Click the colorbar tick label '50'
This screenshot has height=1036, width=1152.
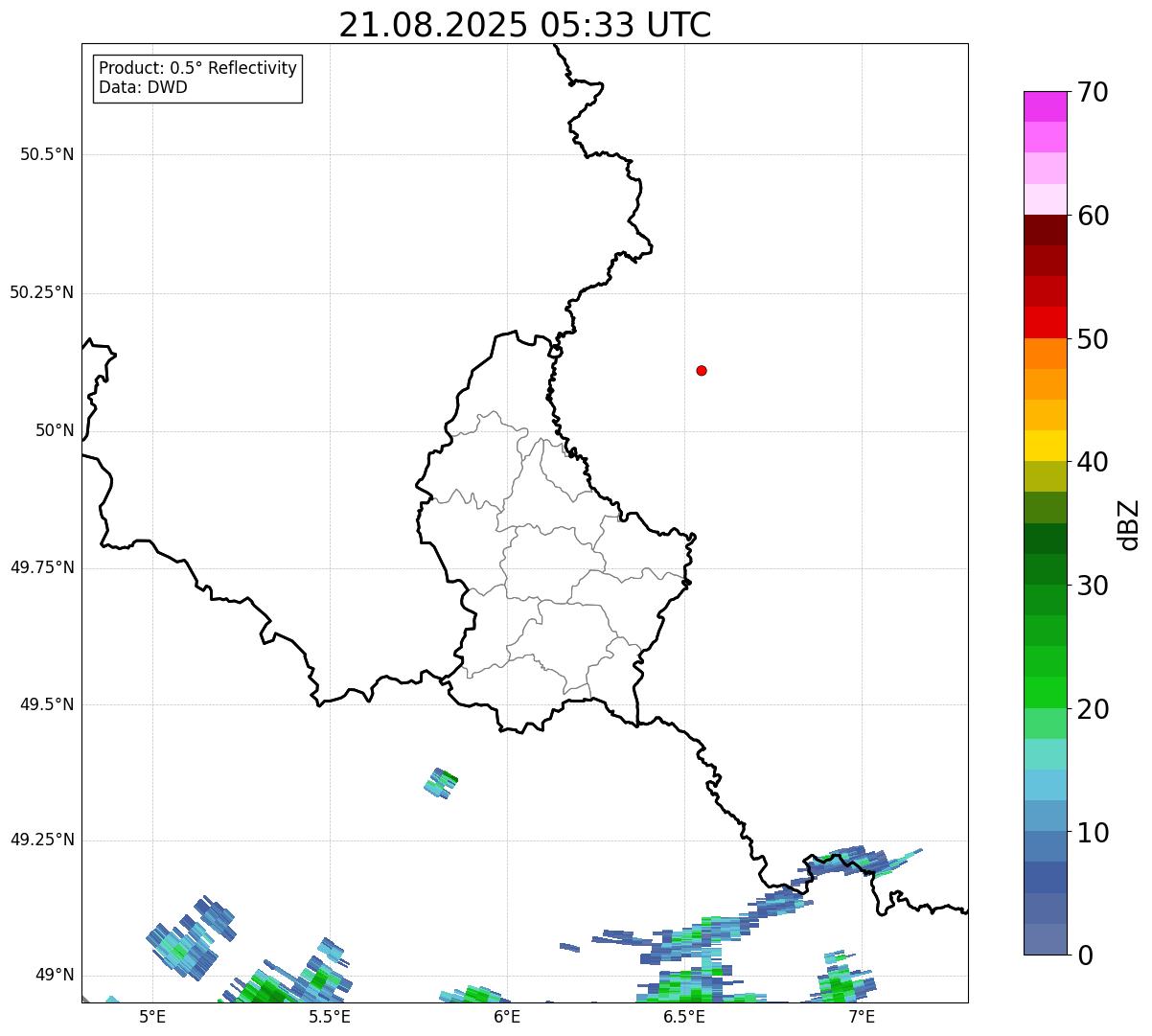[1093, 339]
